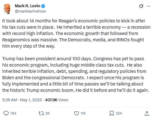Click the Grok explain-post icon
The image size is (153, 118).
coord(141,6)
